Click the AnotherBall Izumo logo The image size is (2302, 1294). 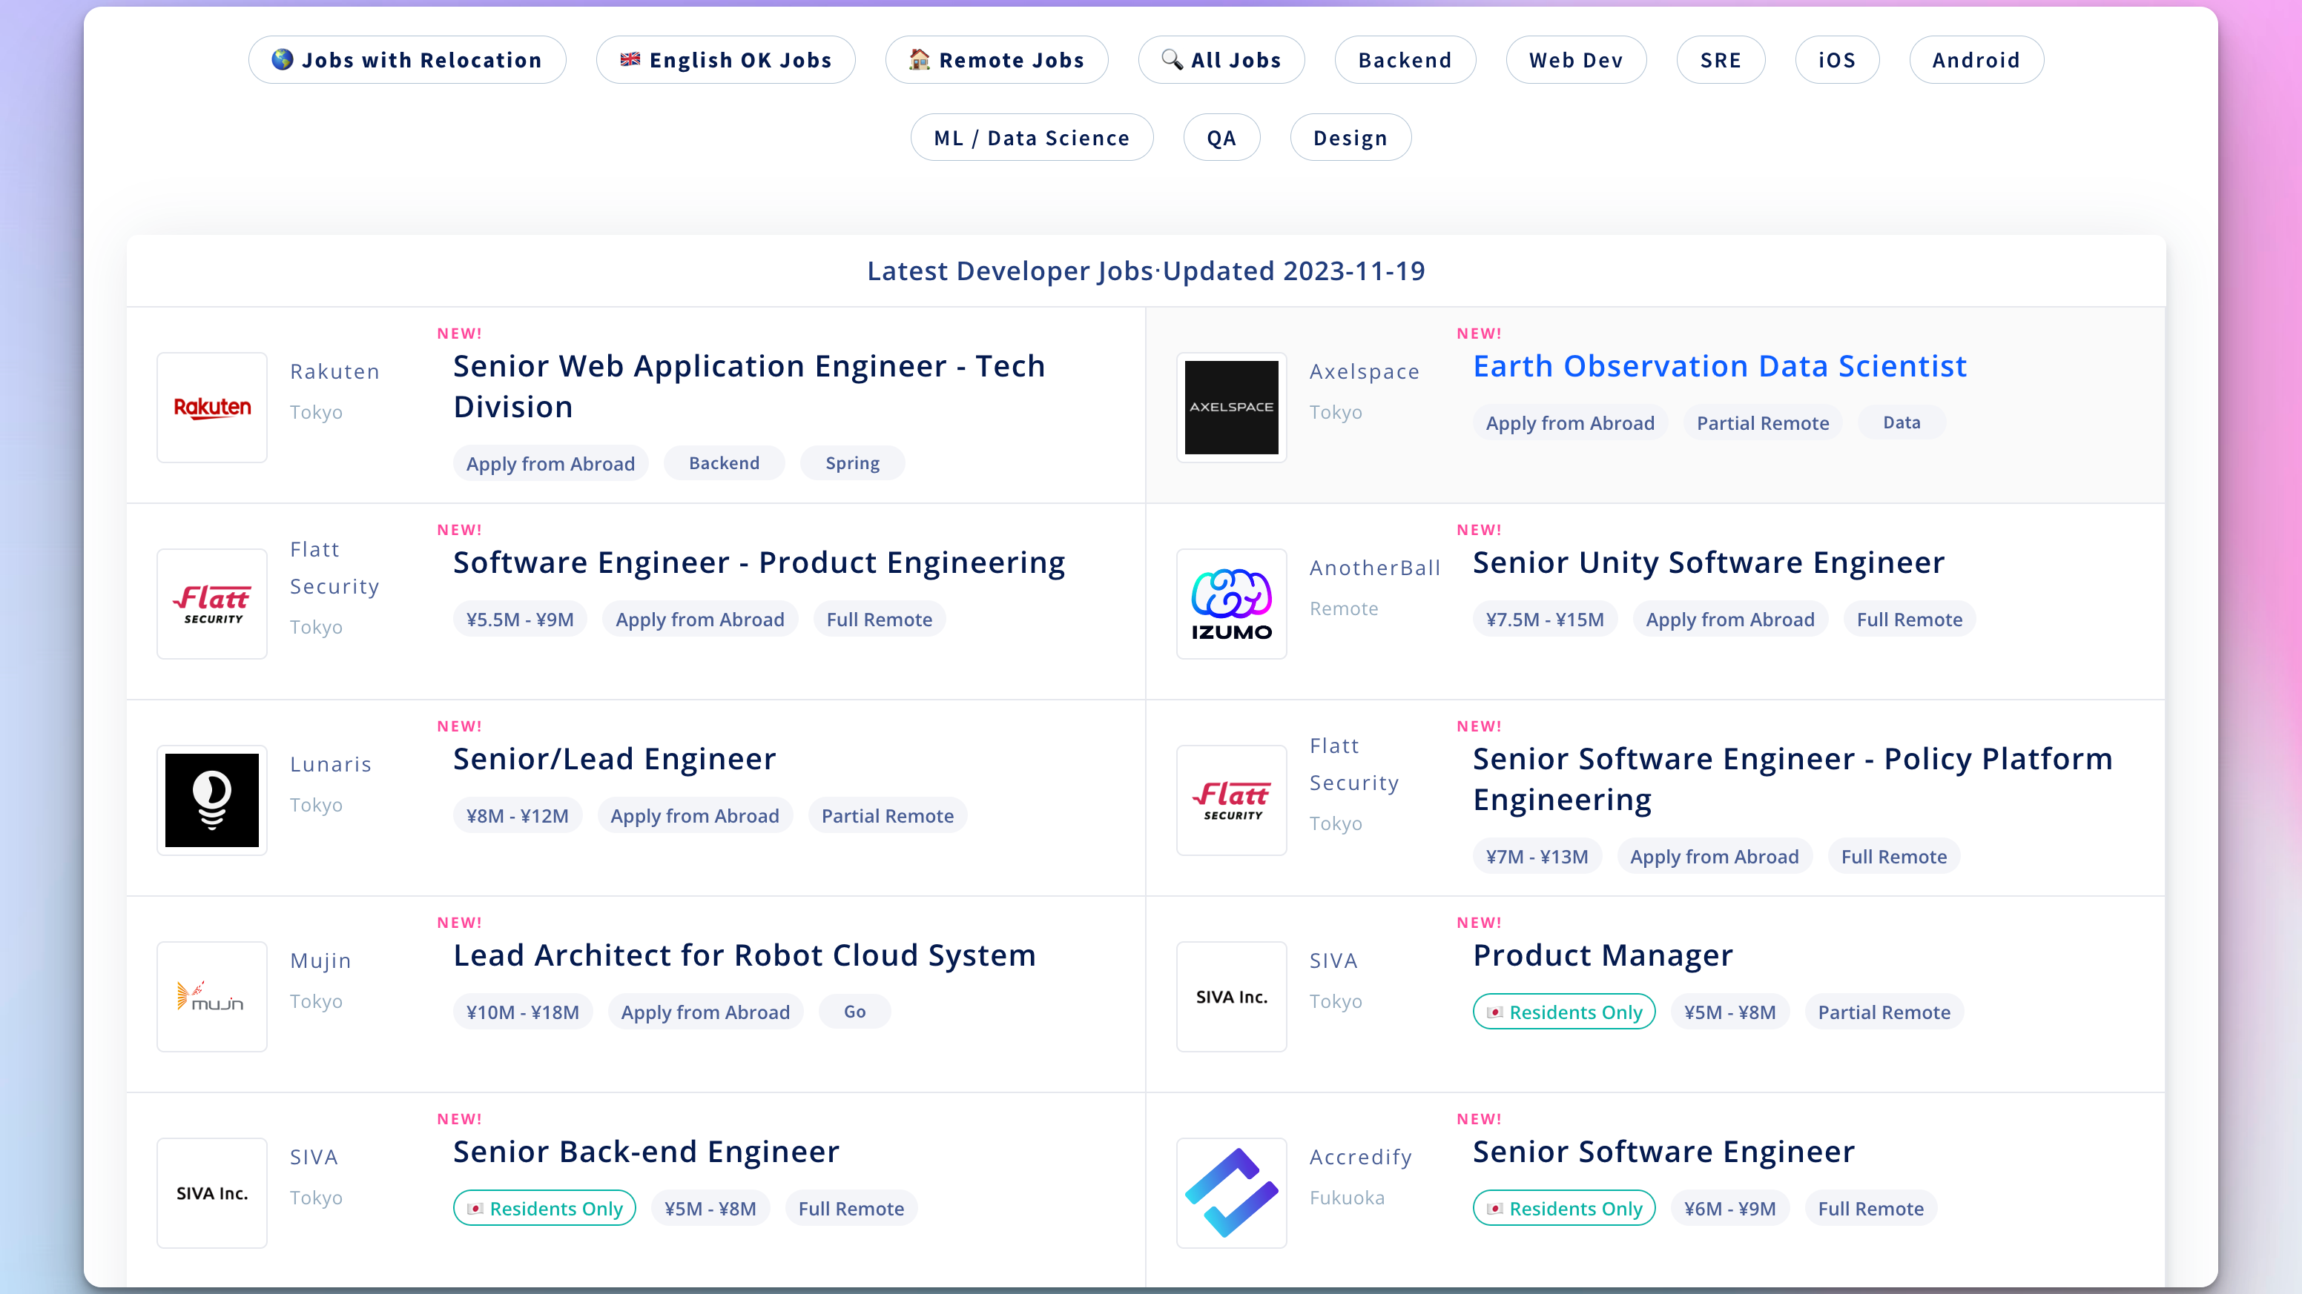click(x=1231, y=604)
